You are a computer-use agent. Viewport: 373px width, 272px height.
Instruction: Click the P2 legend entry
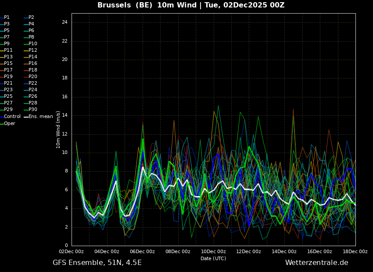pyautogui.click(x=31, y=18)
